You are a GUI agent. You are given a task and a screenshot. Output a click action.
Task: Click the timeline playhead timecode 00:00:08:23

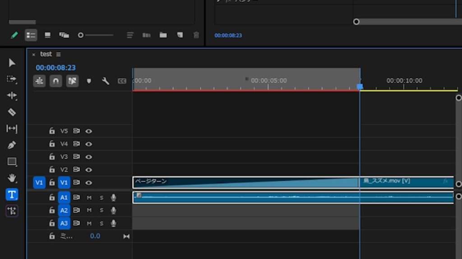tap(55, 67)
